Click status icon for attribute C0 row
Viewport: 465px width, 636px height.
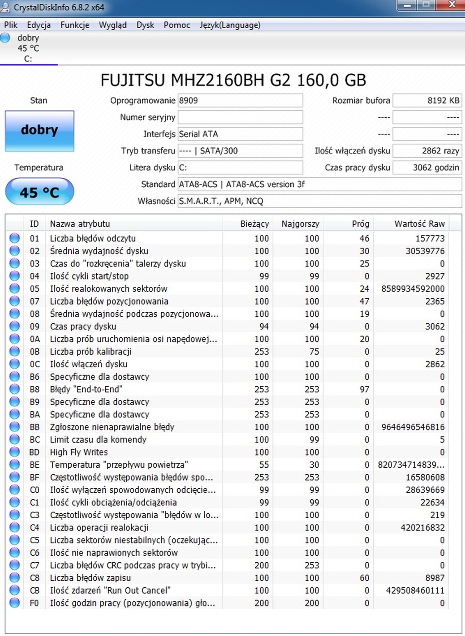(x=15, y=490)
